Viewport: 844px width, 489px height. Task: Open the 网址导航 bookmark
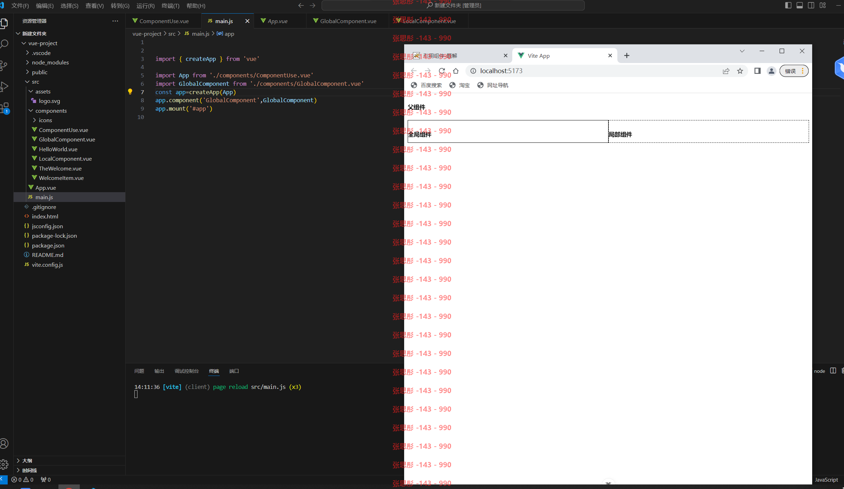coord(493,85)
